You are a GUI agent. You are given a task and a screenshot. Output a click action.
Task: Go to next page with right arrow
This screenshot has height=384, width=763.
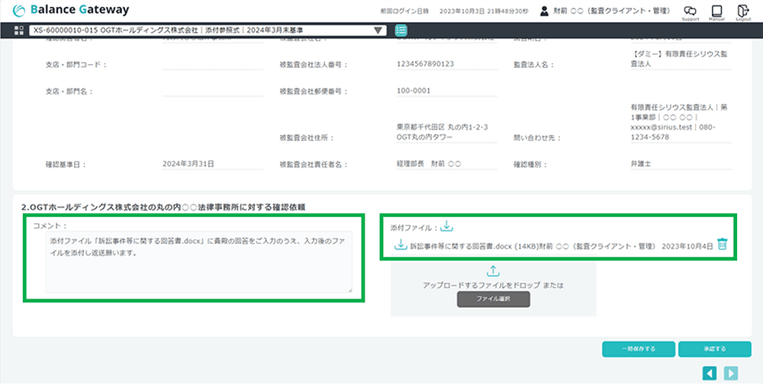(731, 373)
